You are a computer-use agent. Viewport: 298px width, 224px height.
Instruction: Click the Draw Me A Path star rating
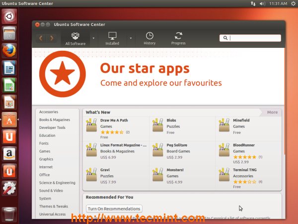point(112,132)
